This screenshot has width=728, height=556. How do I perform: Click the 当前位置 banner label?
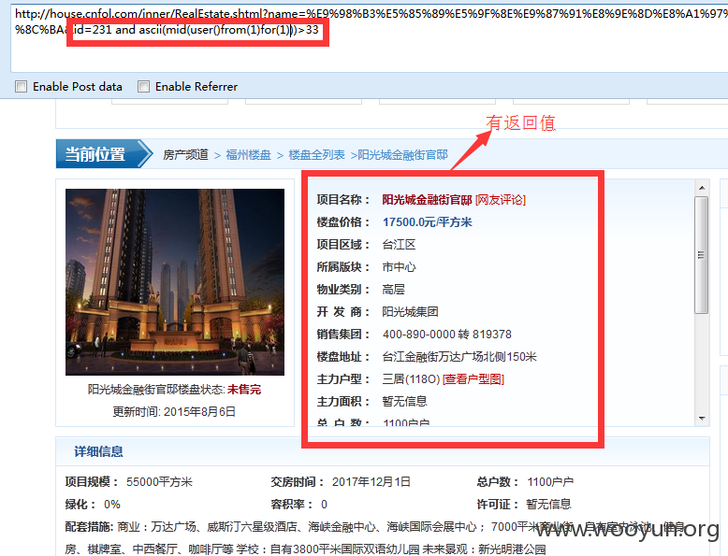point(95,154)
